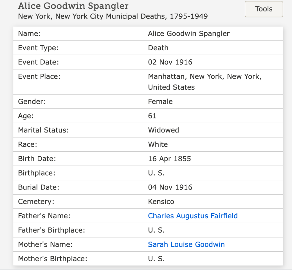292x270 pixels.
Task: Select the event date 02 Nov 1916
Action: pos(170,62)
